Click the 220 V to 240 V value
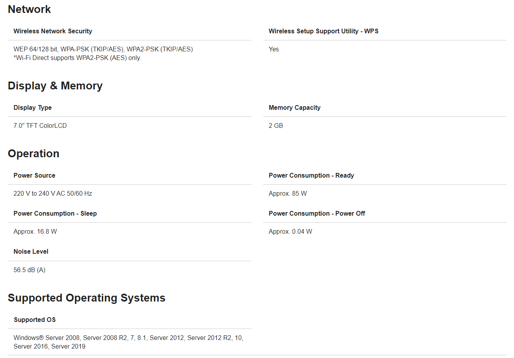 pyautogui.click(x=53, y=193)
